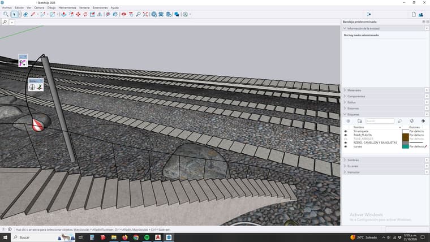
Task: Click the add tag plus icon
Action: pyautogui.click(x=349, y=121)
